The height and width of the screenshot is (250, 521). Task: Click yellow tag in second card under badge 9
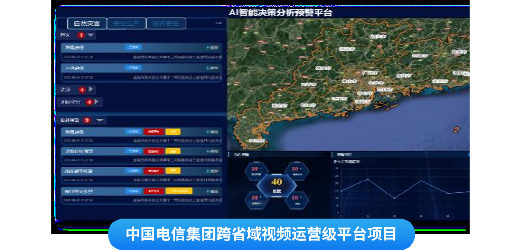[173, 151]
